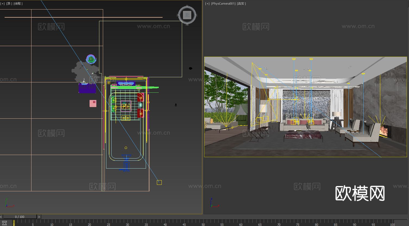The width and height of the screenshot is (409, 226).
Task: Open the 顶 point-of-view viewport menu
Action: [9, 4]
